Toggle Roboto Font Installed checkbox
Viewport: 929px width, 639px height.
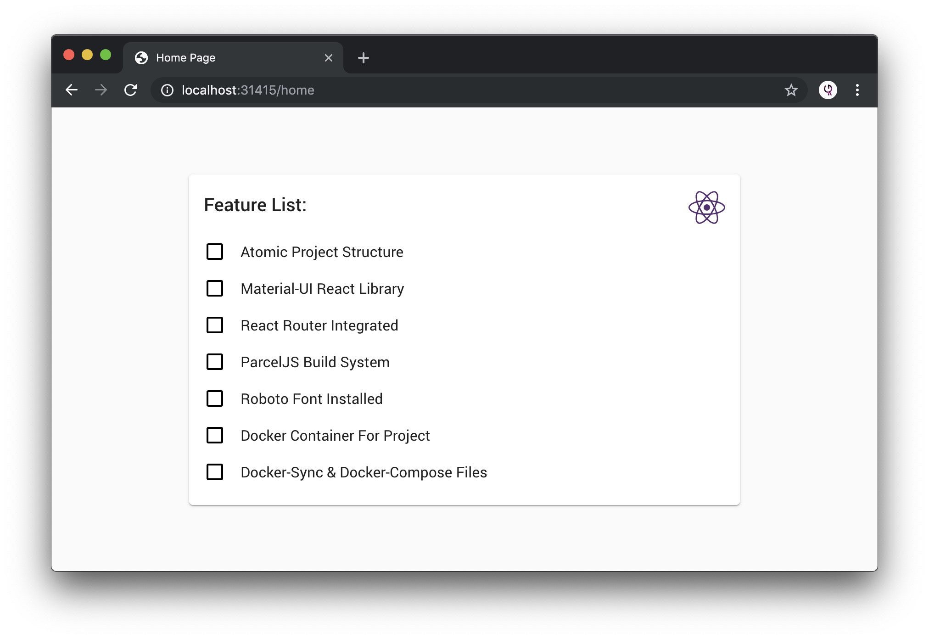coord(215,398)
